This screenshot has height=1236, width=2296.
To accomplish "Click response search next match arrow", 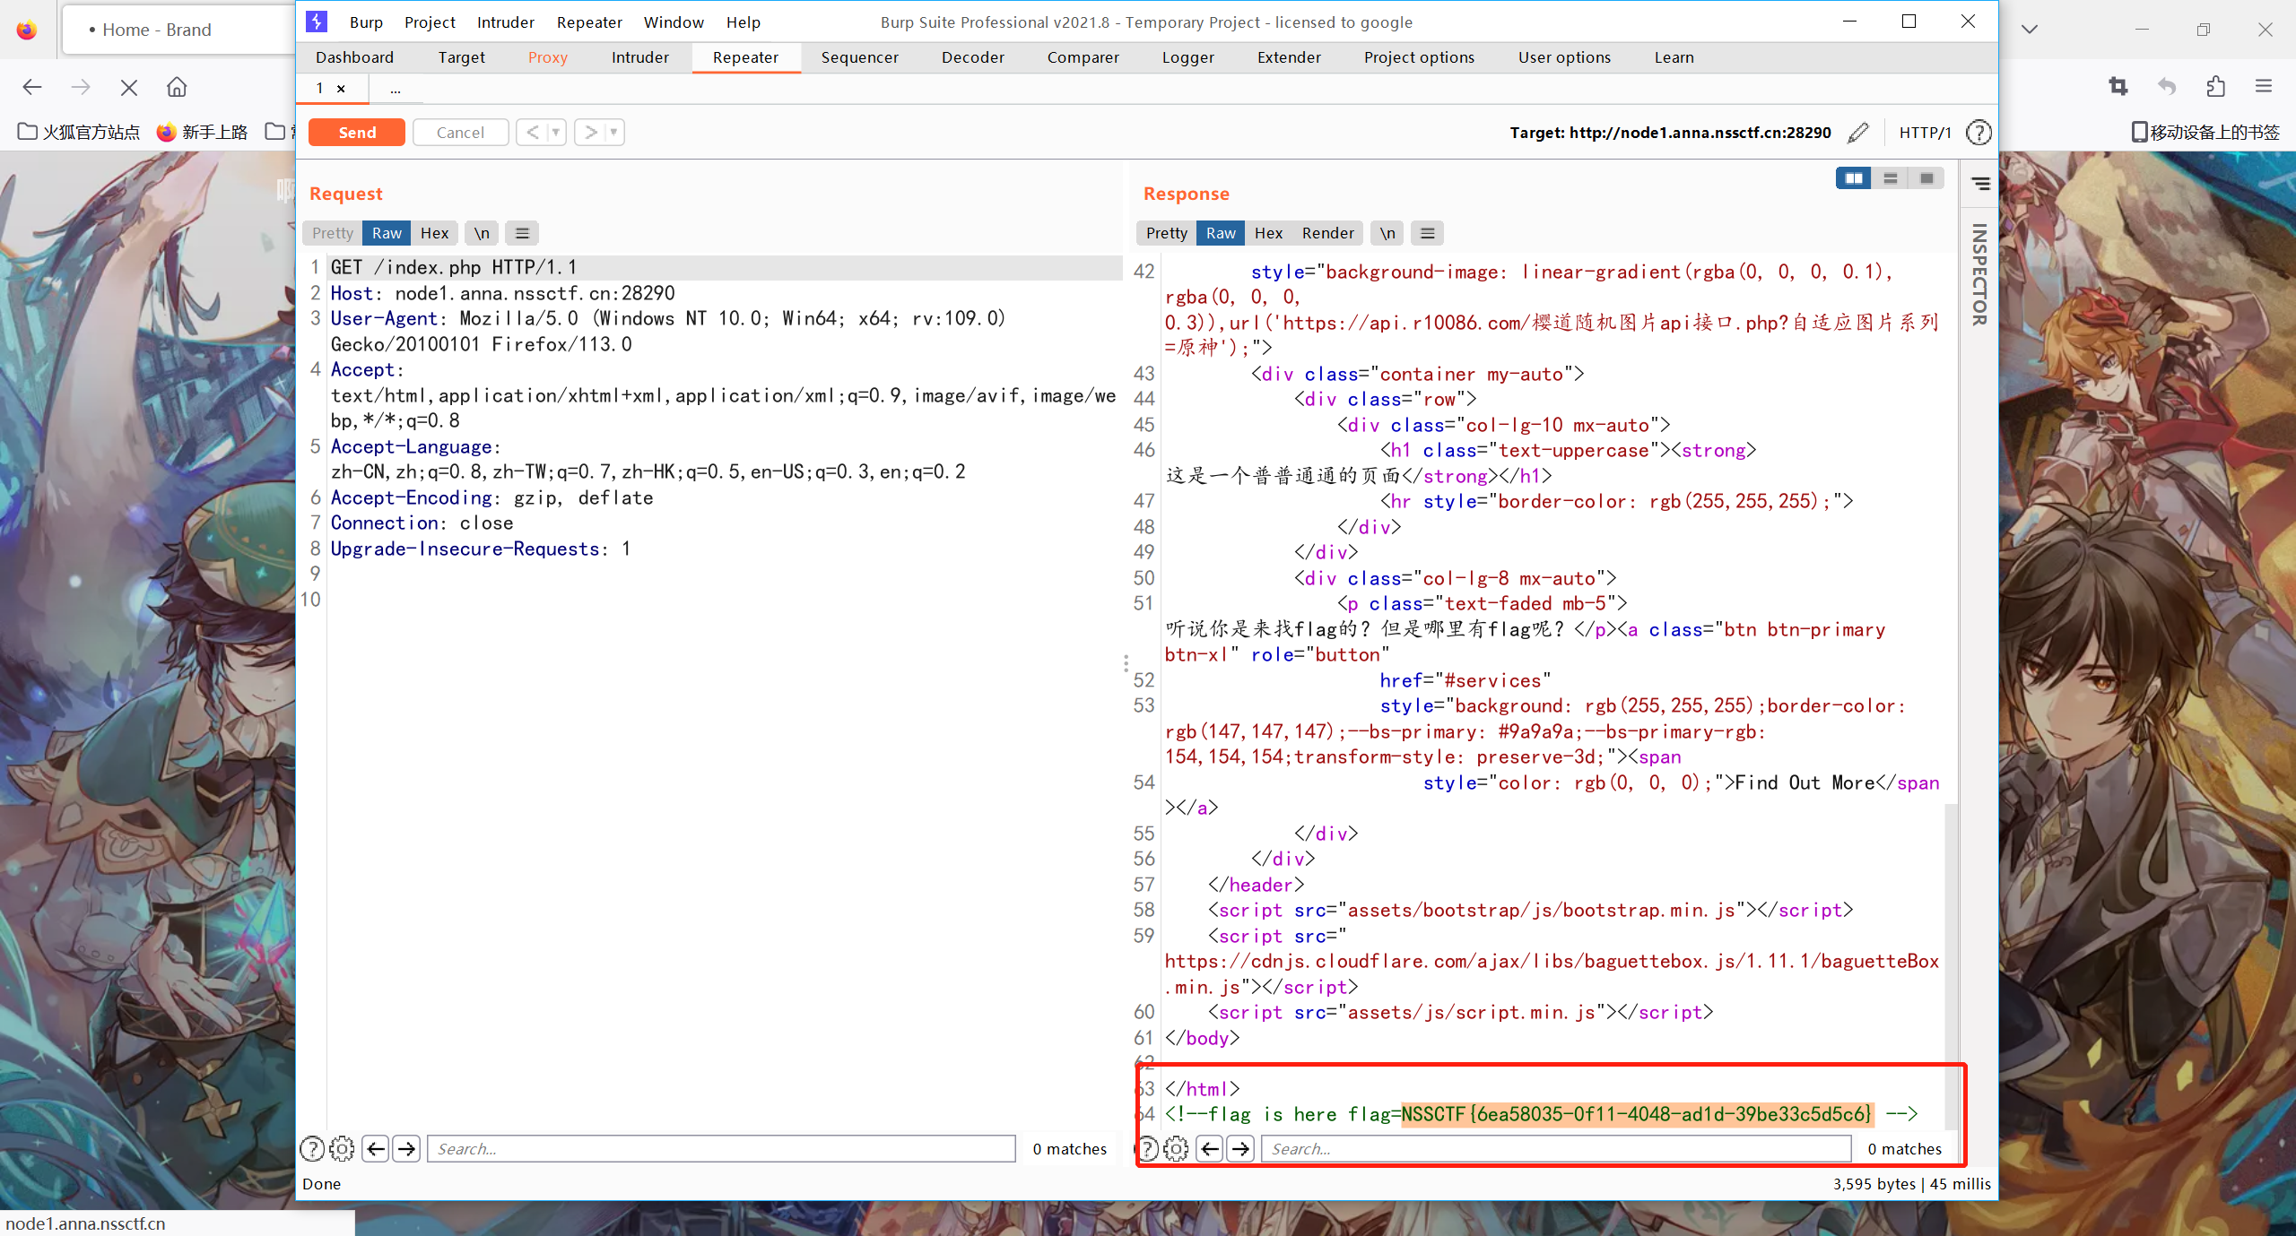I will [1241, 1148].
